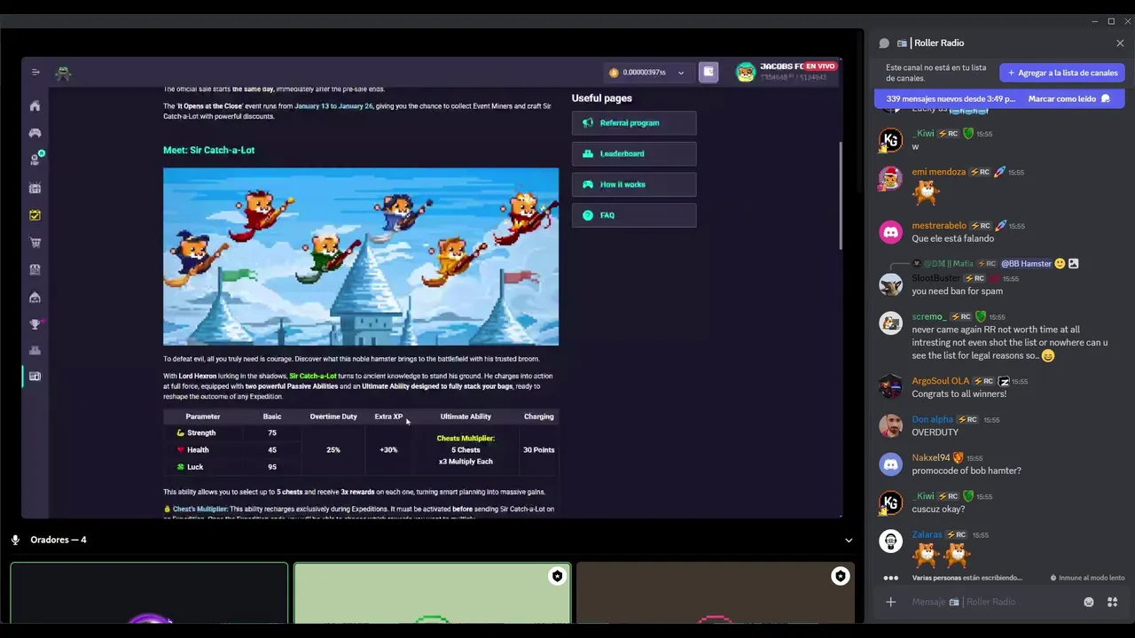Minimize the Discord window
This screenshot has width=1135, height=638.
tap(1093, 21)
